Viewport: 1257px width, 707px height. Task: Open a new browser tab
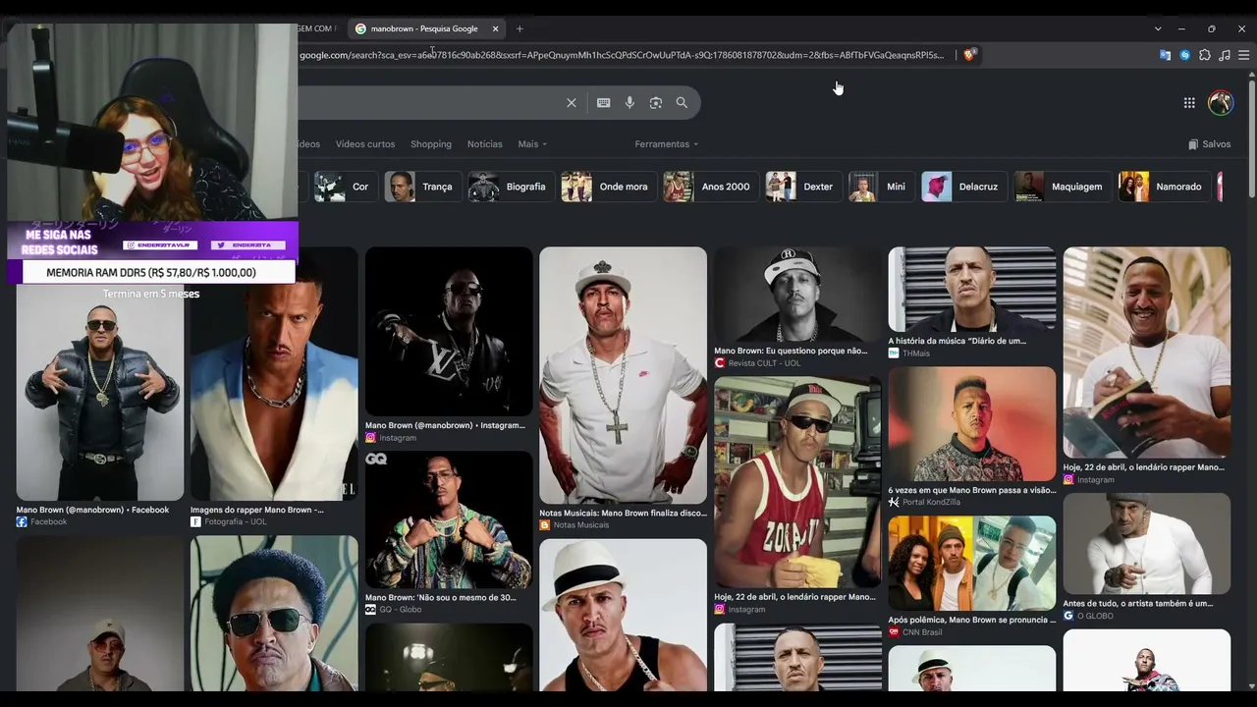coord(519,28)
